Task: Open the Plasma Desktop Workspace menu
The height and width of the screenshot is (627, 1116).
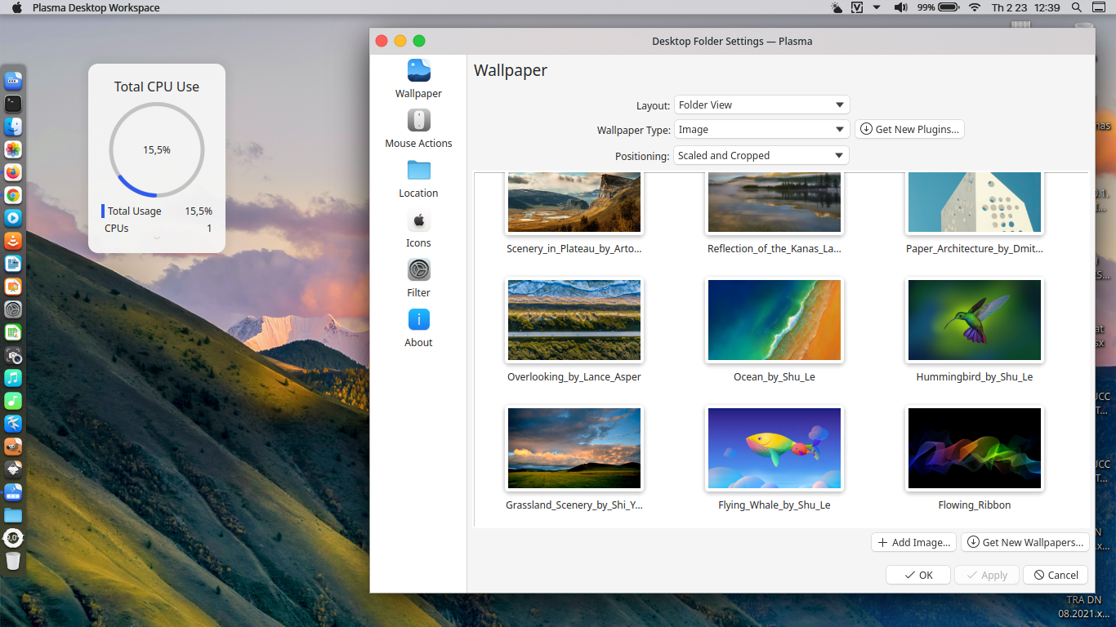Action: coord(96,7)
